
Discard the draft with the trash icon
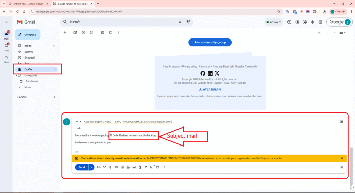tap(341, 167)
